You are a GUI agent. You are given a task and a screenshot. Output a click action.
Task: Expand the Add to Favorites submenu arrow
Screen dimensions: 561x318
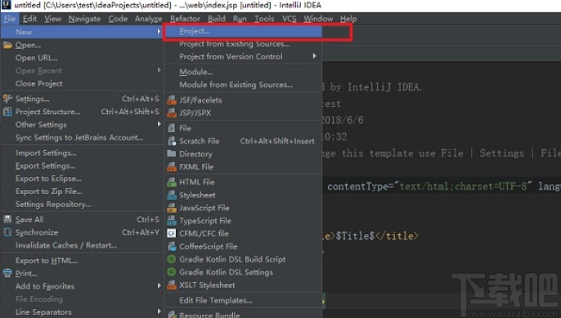coord(159,286)
